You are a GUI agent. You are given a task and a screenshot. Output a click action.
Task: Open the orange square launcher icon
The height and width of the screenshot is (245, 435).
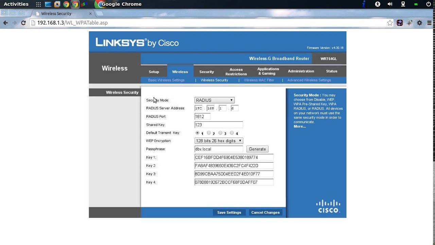click(57, 4)
